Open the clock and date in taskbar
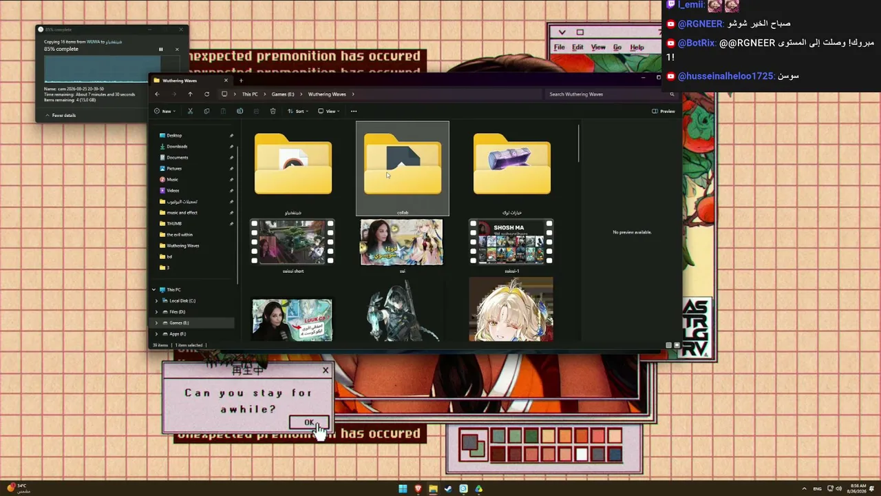The width and height of the screenshot is (881, 496). (858, 488)
